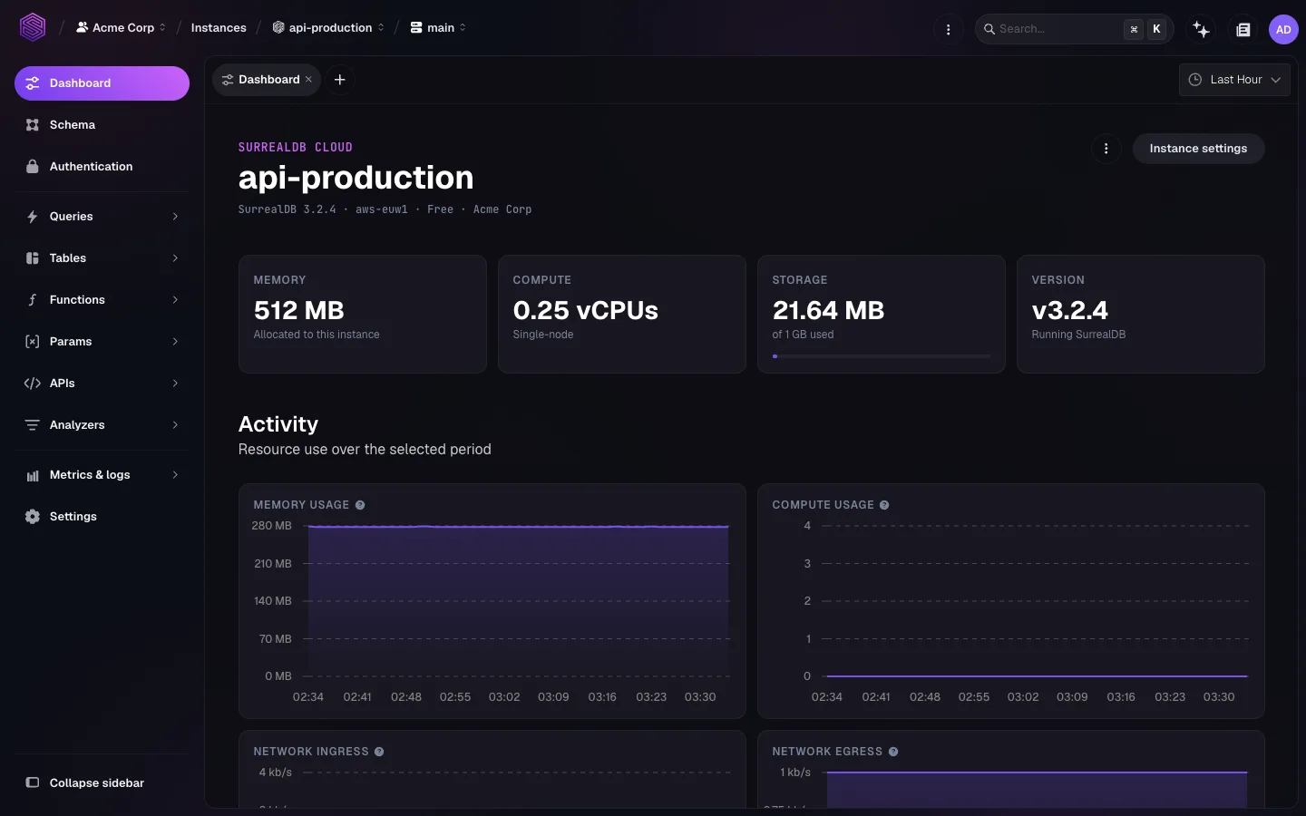Click the SURREALDB CLOUD label
This screenshot has width=1306, height=816.
pyautogui.click(x=295, y=147)
